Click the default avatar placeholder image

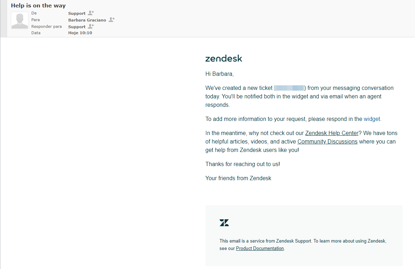pos(19,20)
